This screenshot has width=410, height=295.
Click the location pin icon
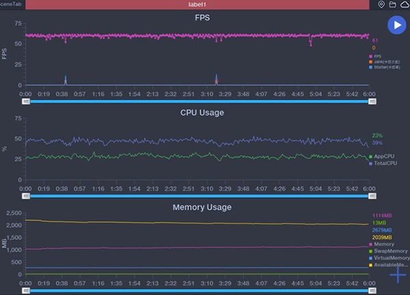click(x=381, y=5)
